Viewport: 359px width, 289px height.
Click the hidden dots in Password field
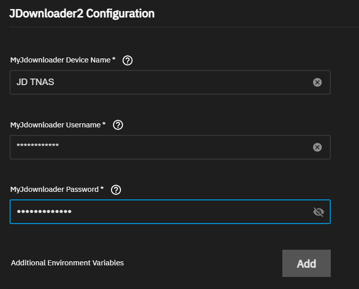44,212
